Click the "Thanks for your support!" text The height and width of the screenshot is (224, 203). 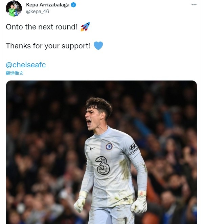(x=48, y=46)
